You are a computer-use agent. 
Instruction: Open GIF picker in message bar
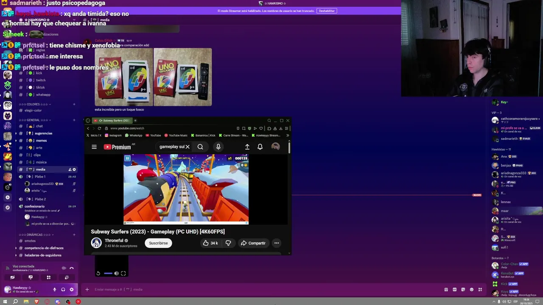coord(454,289)
